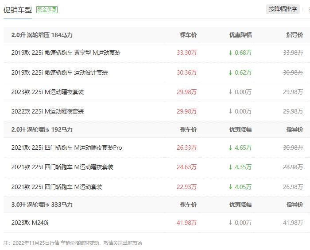Image resolution: width=310 pixels, height=250 pixels.
Task: Click the 2.0升 涡轮增压 192马力 group header
Action: click(42, 129)
